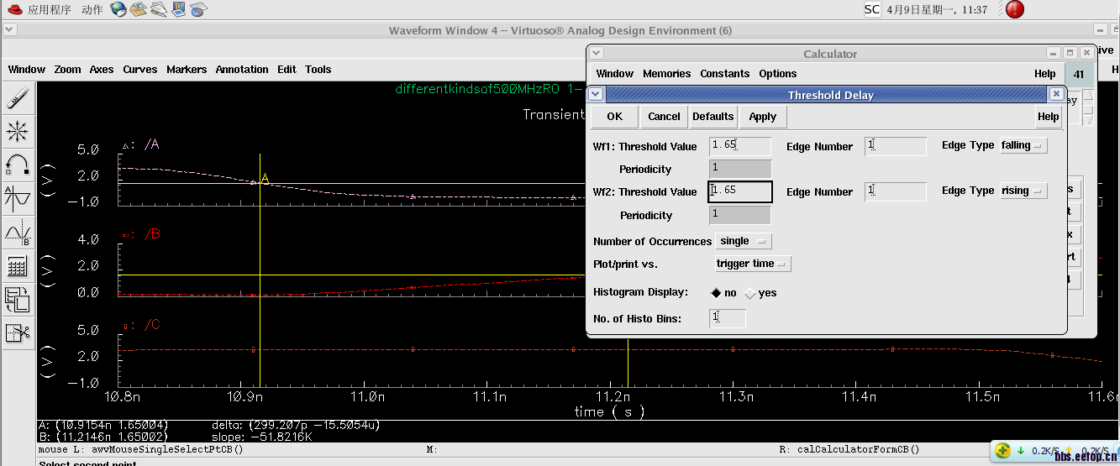
Task: Open Wf2 Edge Type 'rising' dropdown
Action: click(x=1023, y=191)
